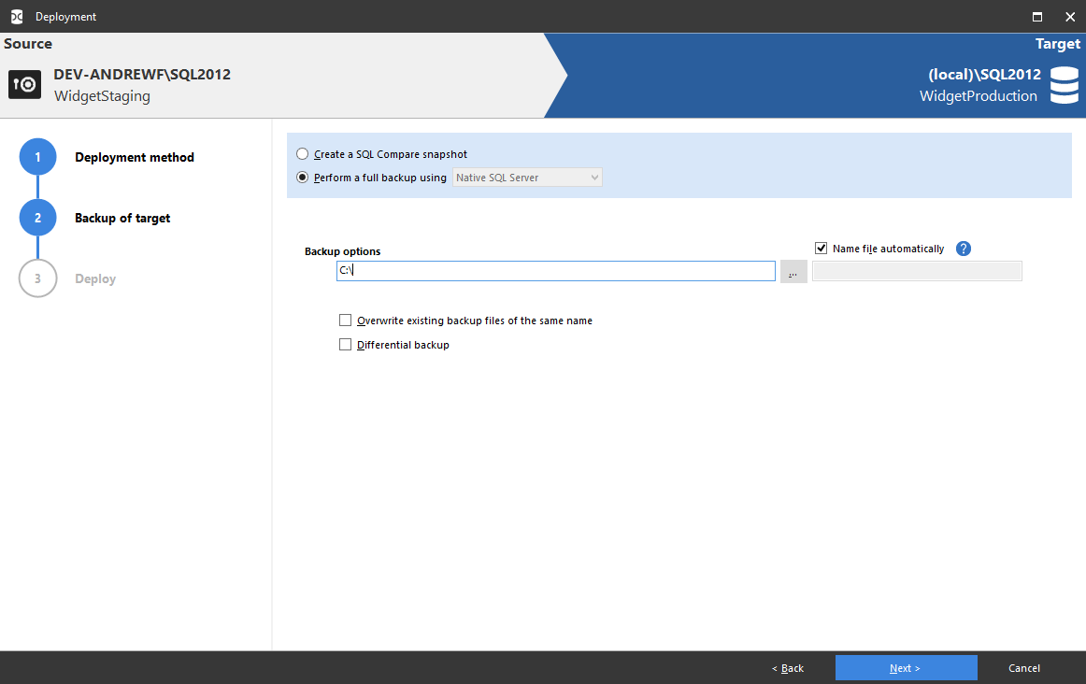Click the source database camera icon

(24, 84)
